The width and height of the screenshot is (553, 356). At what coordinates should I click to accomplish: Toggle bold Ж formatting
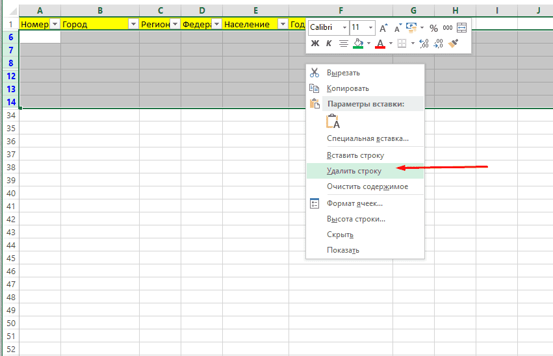tap(315, 44)
